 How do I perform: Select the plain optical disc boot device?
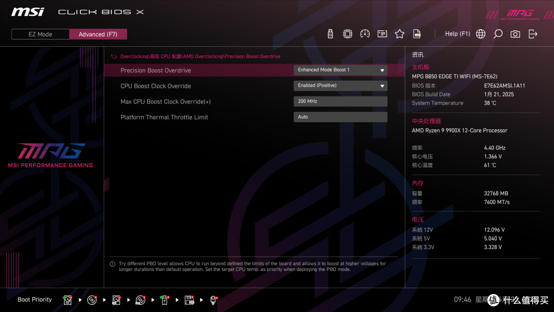92,300
